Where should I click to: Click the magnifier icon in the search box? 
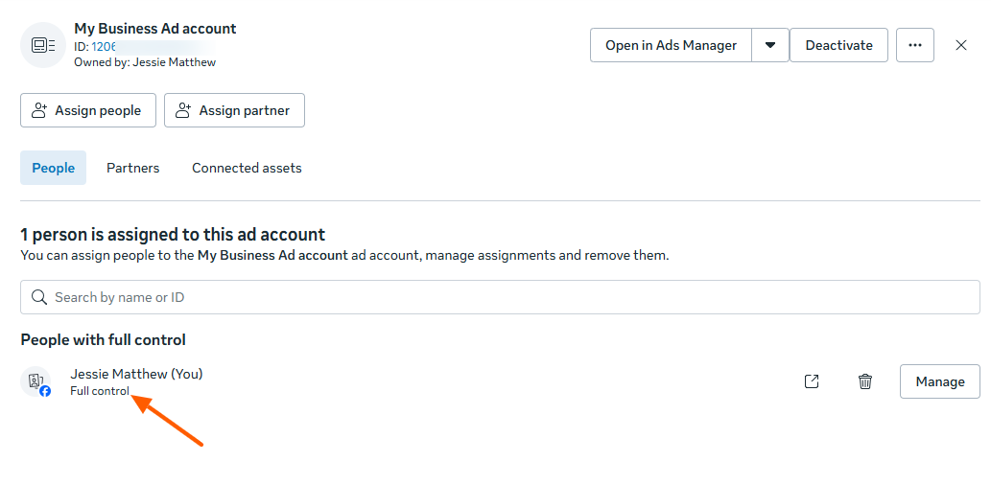(x=39, y=297)
